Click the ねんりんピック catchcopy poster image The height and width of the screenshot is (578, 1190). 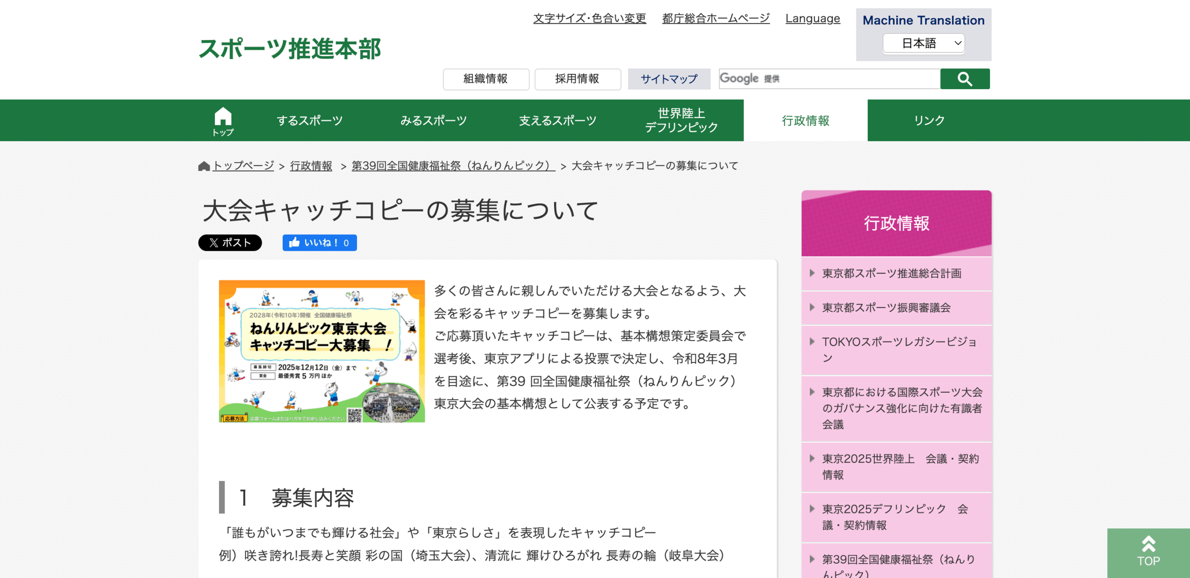click(322, 351)
